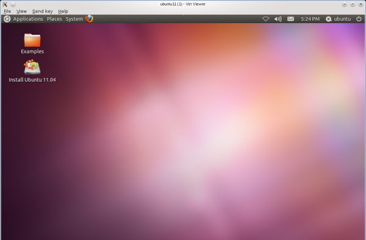Open the power session menu icon
Viewport: 366px width, 240px height.
click(x=359, y=19)
